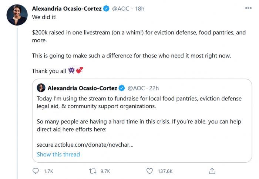Click the main tweet author display name
This screenshot has width=259, height=179.
coord(67,9)
